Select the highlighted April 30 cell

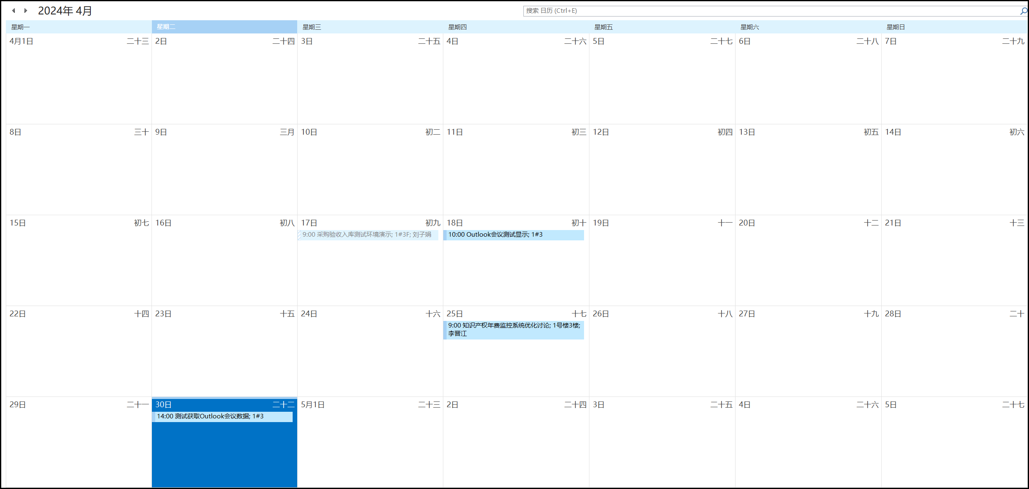point(225,454)
